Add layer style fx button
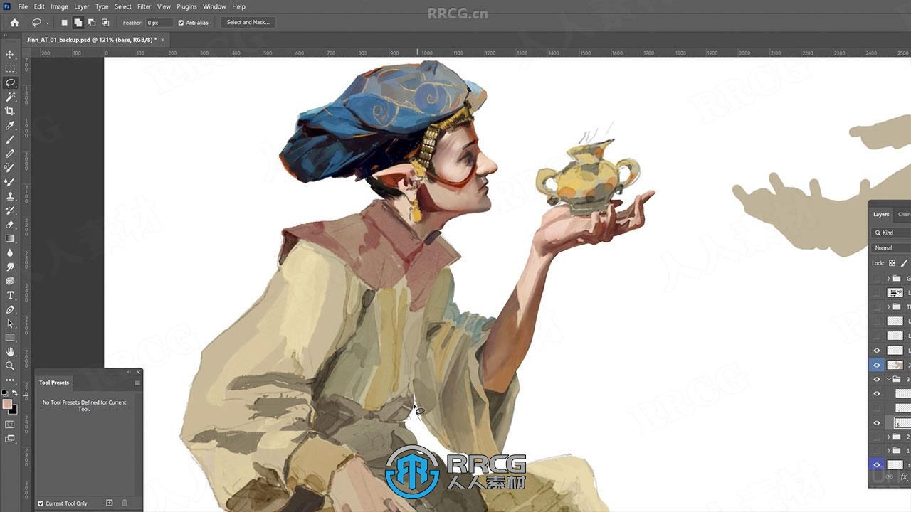The image size is (911, 512). 904,477
